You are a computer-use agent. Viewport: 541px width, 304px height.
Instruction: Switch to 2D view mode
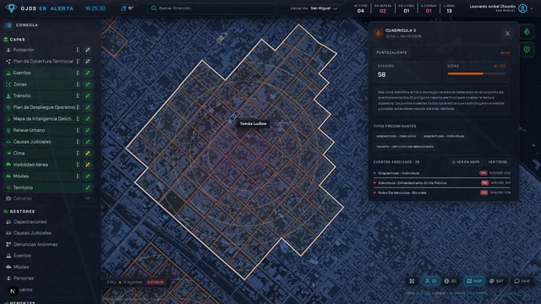pyautogui.click(x=430, y=281)
